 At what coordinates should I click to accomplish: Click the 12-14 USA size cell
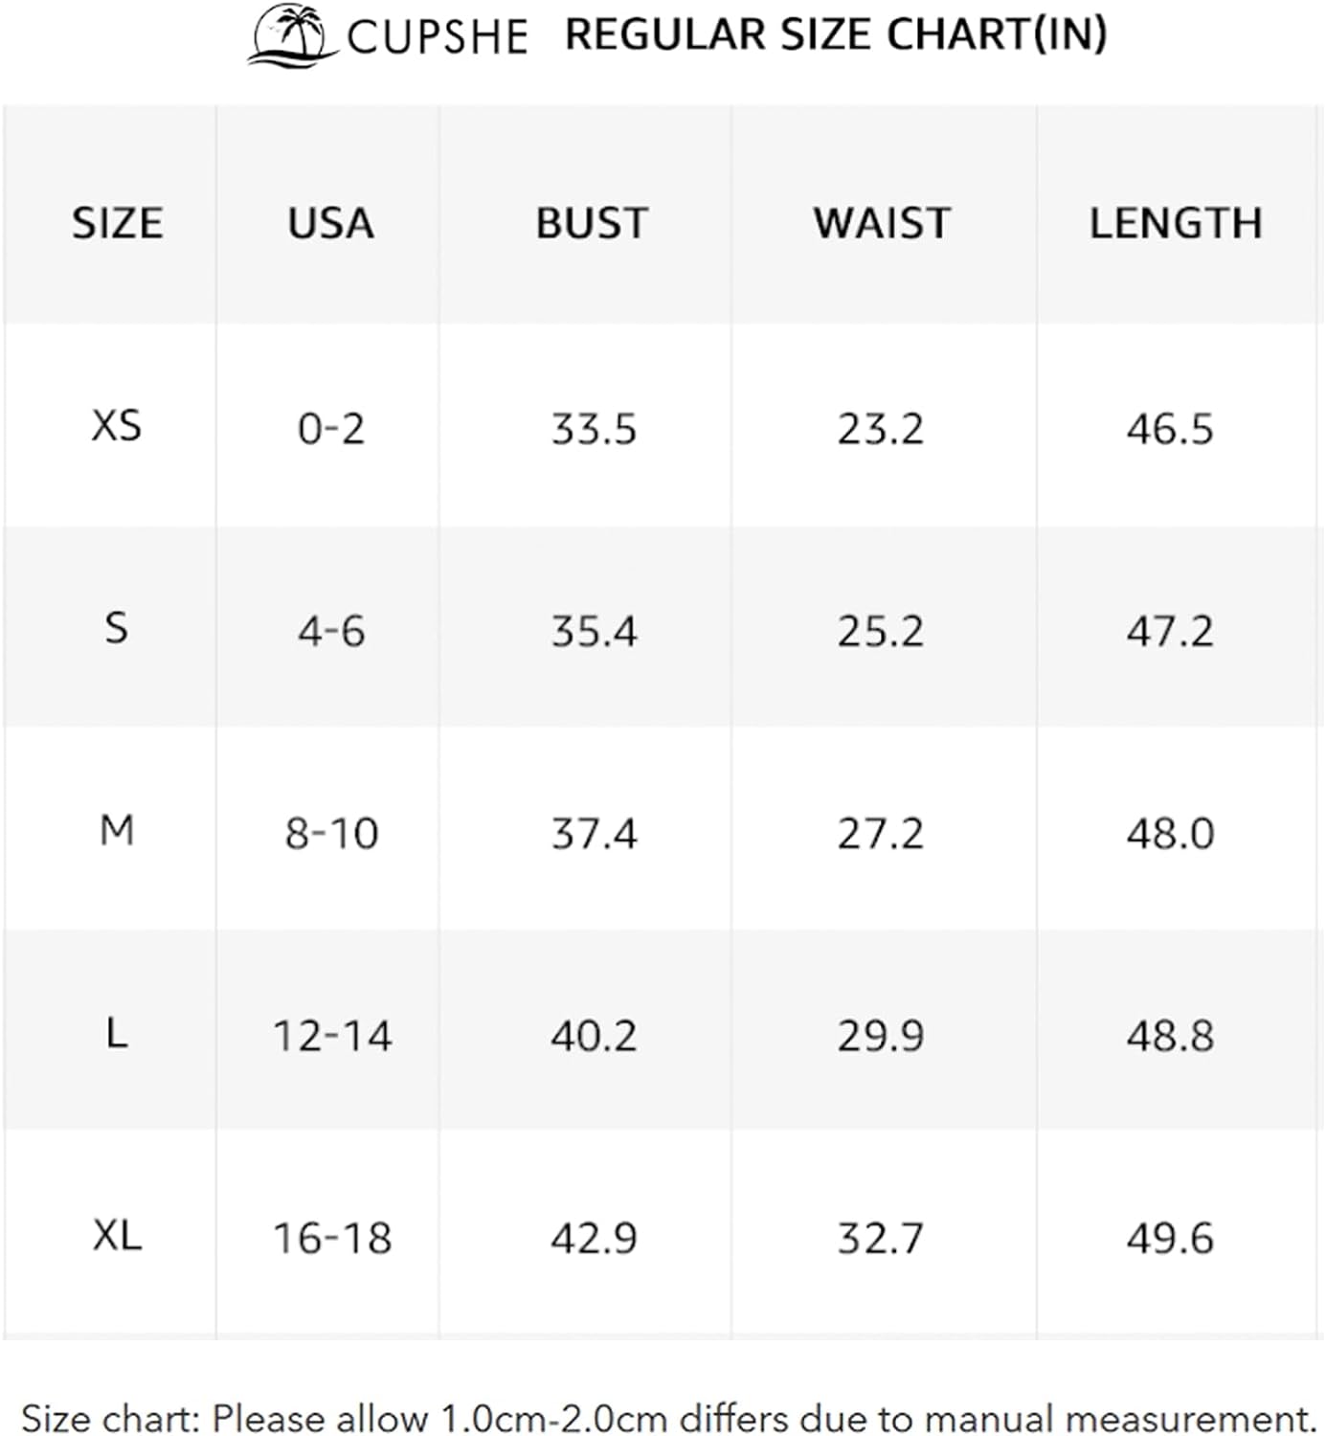click(332, 1036)
